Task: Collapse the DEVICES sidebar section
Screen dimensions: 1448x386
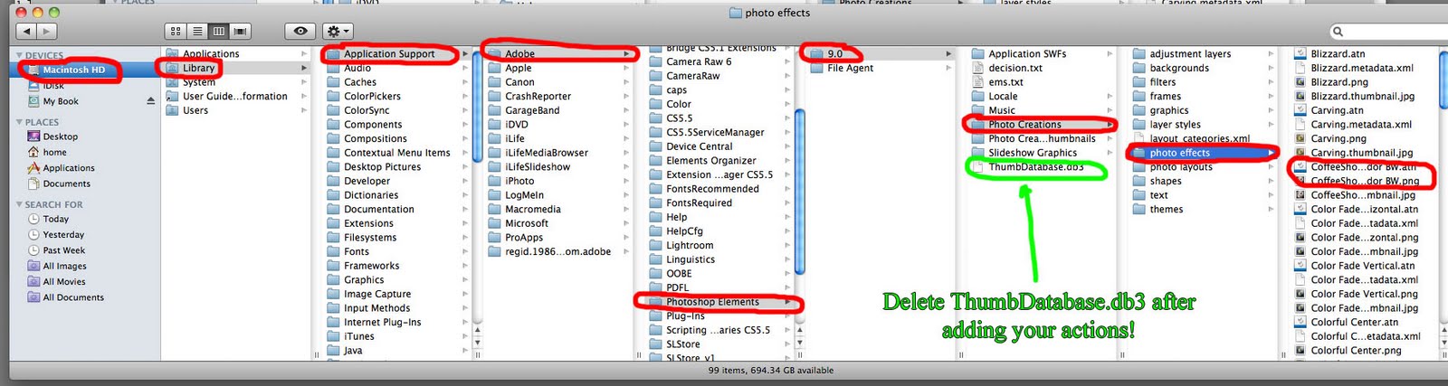Action: point(19,55)
